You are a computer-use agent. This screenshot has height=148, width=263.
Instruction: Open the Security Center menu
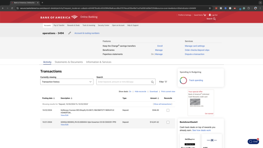tap(103, 25)
